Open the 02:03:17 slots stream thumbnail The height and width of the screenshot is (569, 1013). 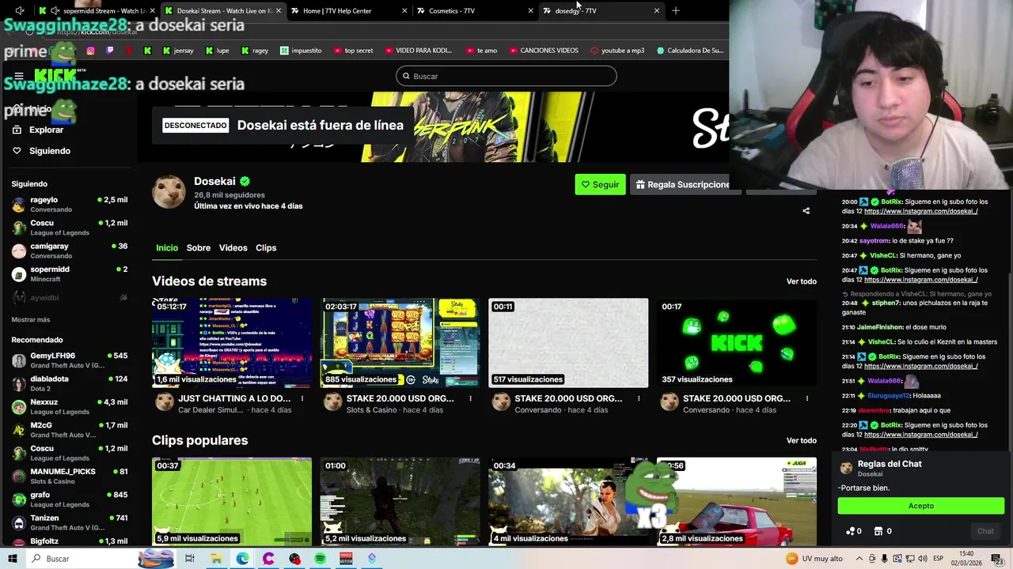pyautogui.click(x=400, y=343)
